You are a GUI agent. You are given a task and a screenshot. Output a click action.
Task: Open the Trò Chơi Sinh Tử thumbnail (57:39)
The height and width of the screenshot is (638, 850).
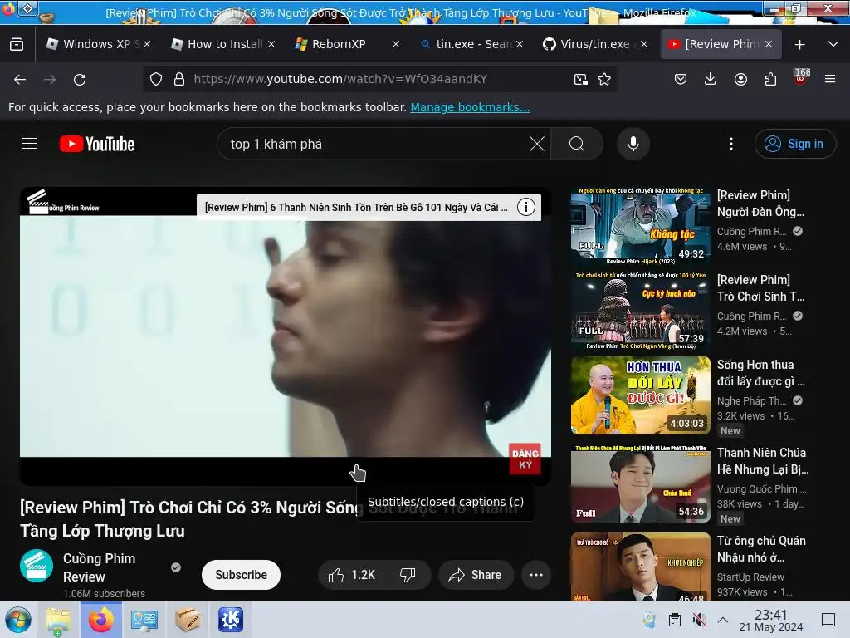(640, 311)
